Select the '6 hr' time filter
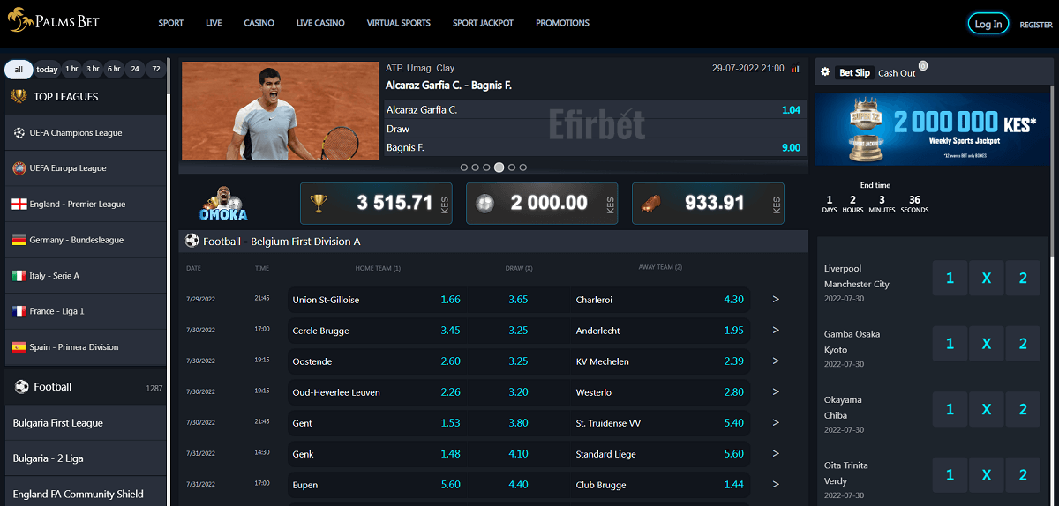Image resolution: width=1059 pixels, height=506 pixels. 114,69
